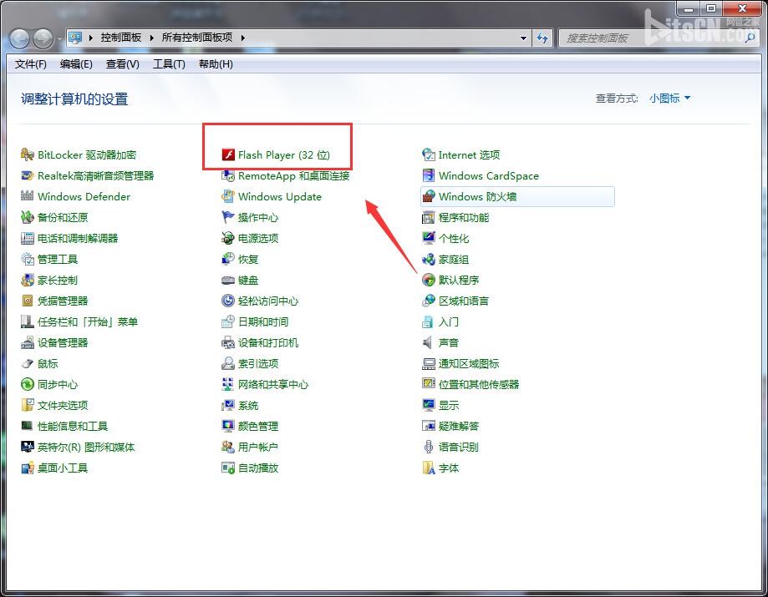Open the 鼠标 icon
Screen dimensions: 768x597
coord(28,363)
